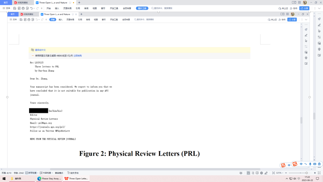Open new tab with main title bar plus
The width and height of the screenshot is (323, 182).
click(x=79, y=3)
